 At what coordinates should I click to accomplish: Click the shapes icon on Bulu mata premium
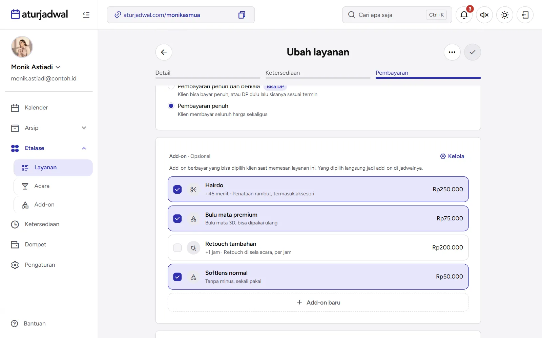[x=193, y=219]
